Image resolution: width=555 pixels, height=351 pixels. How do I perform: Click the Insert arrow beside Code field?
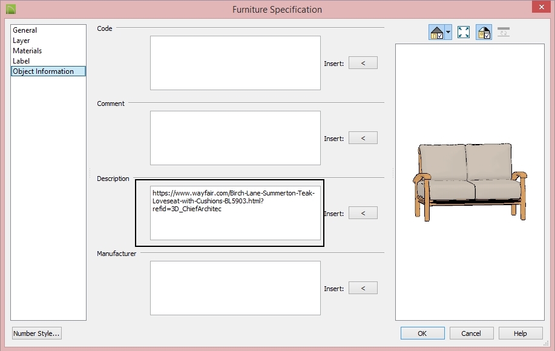click(x=363, y=62)
